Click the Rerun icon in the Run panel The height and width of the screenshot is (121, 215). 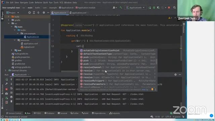pos(6,79)
